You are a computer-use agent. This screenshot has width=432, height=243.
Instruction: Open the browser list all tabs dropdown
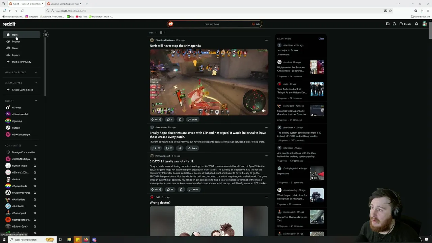(x=399, y=4)
